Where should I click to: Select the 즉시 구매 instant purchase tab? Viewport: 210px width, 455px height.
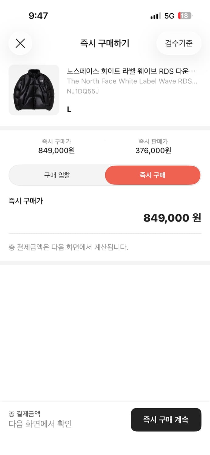[152, 175]
